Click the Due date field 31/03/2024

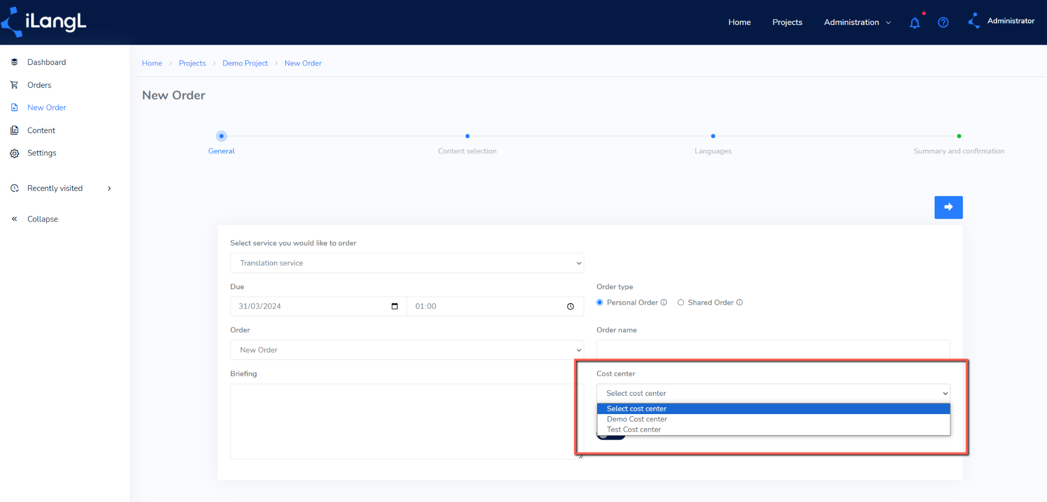(318, 306)
